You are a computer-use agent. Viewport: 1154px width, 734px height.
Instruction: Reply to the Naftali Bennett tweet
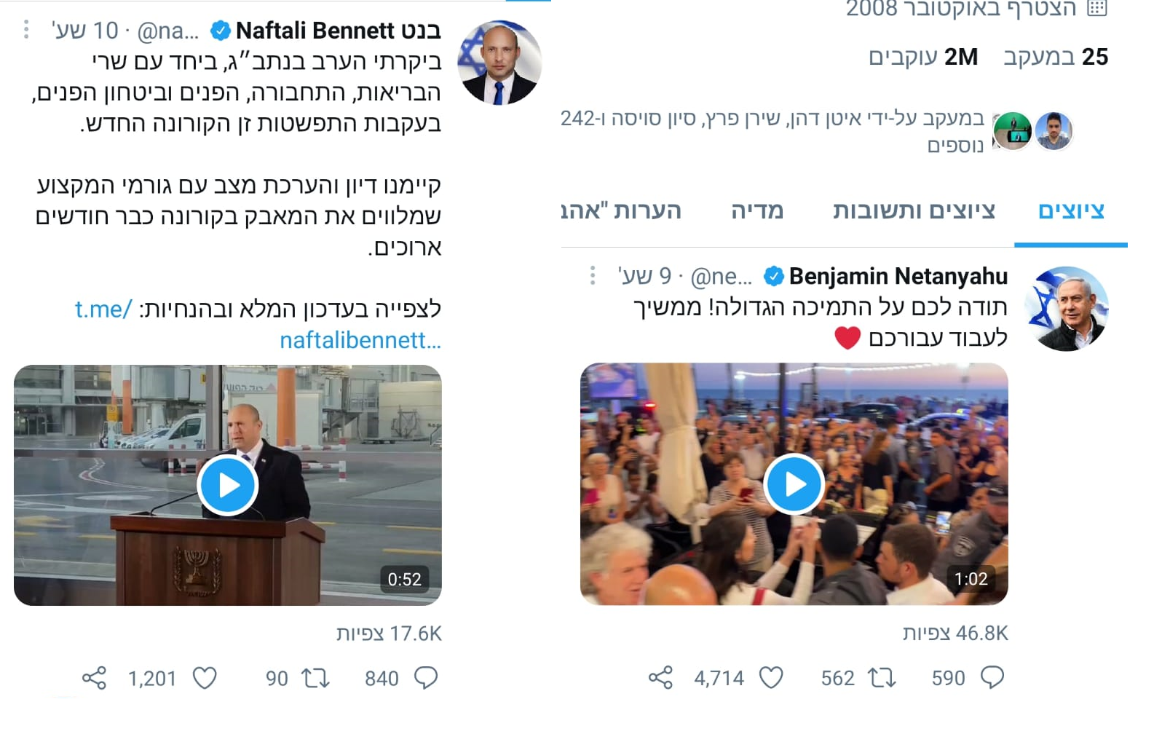click(426, 678)
